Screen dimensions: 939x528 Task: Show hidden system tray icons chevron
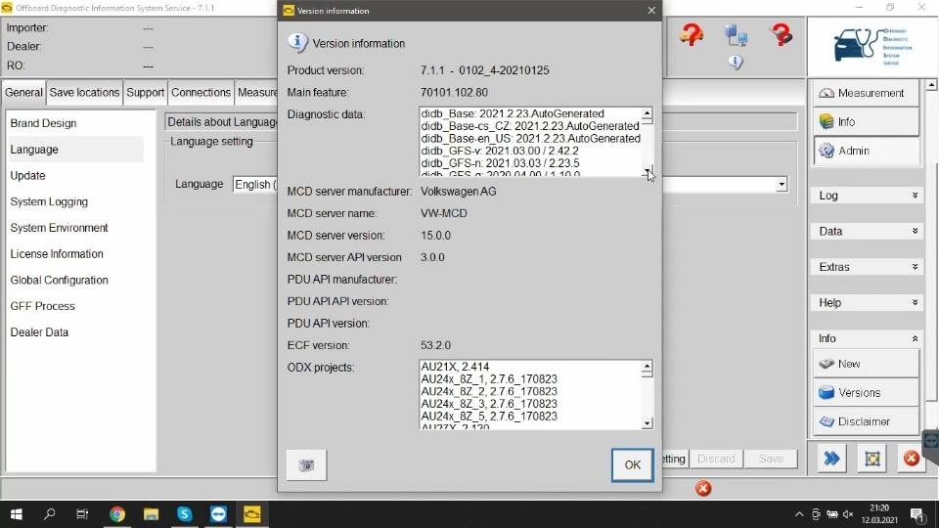(799, 514)
